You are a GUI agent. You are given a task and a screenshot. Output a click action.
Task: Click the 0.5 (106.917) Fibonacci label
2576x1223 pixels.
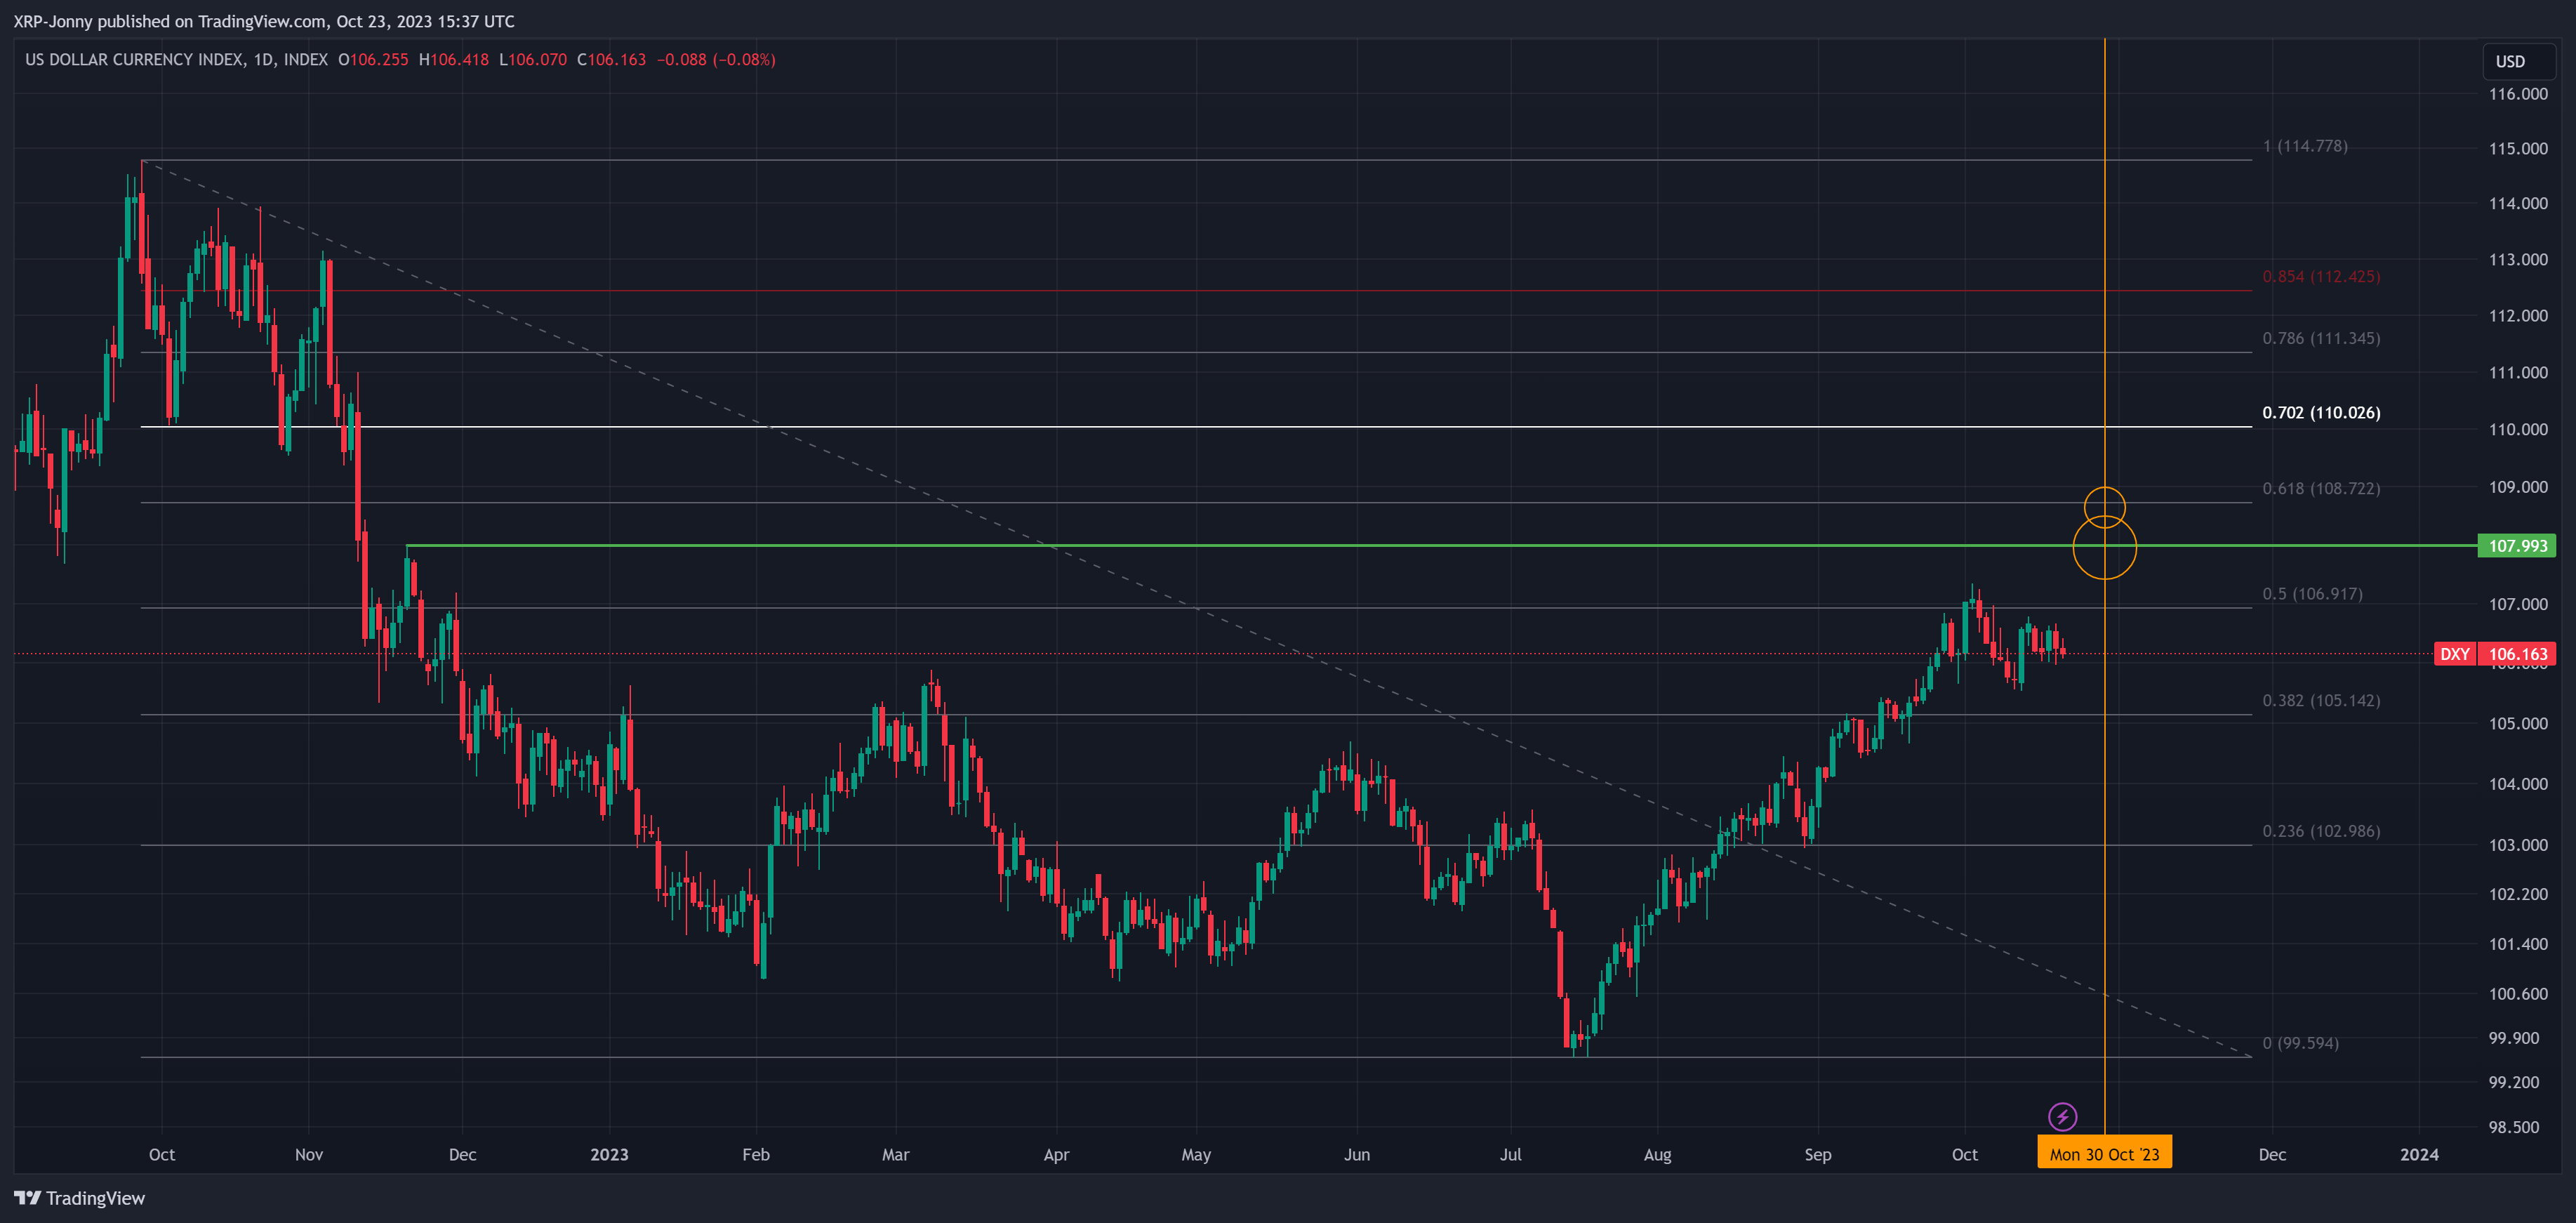click(x=2312, y=593)
